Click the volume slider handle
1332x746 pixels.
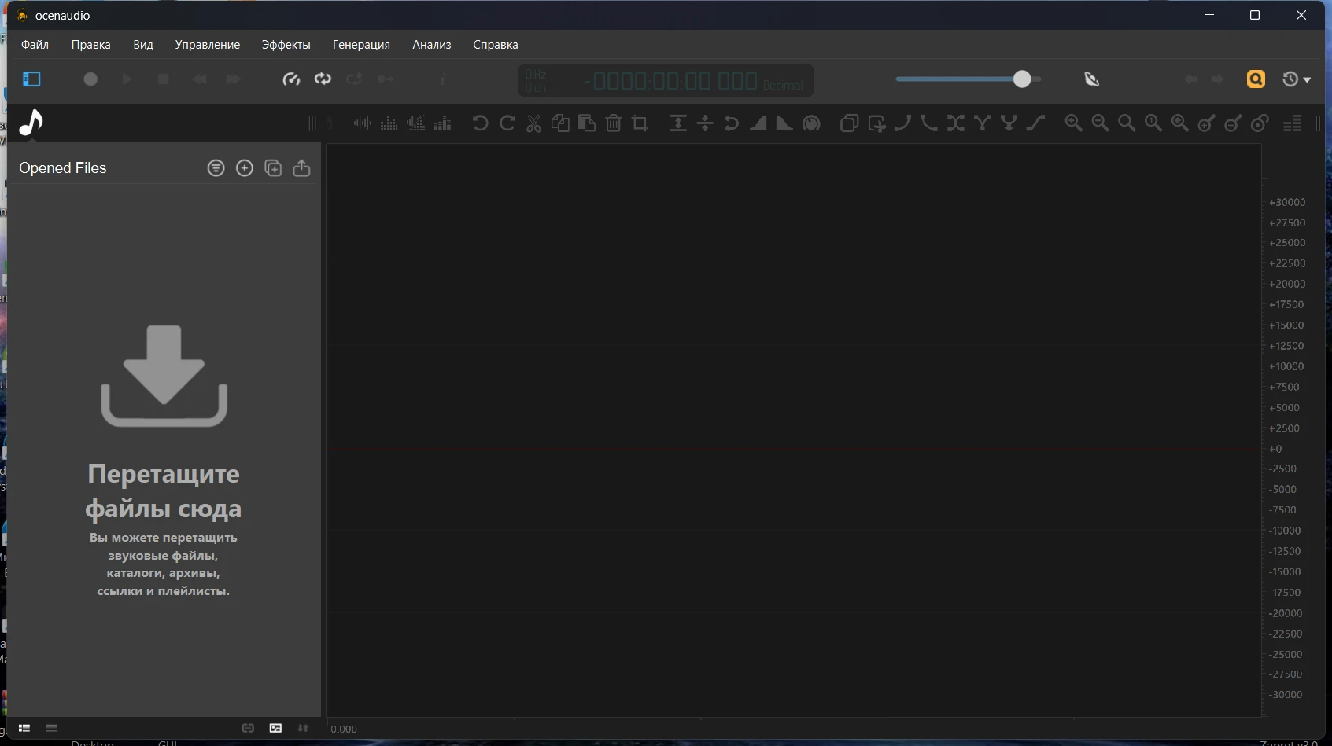pyautogui.click(x=1021, y=79)
